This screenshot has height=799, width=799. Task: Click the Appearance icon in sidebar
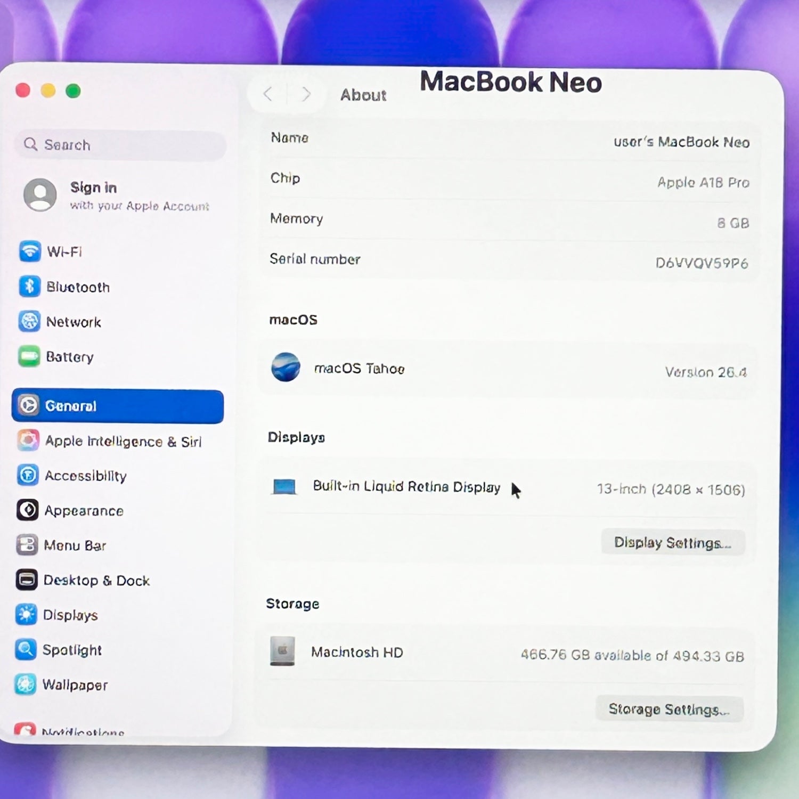(x=27, y=510)
